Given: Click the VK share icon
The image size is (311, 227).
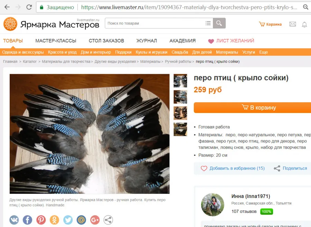Looking at the screenshot, I should 14,220.
